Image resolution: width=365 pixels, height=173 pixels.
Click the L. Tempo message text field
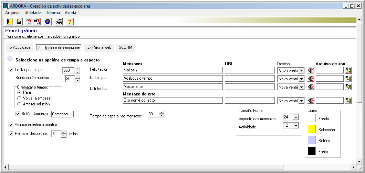173,78
